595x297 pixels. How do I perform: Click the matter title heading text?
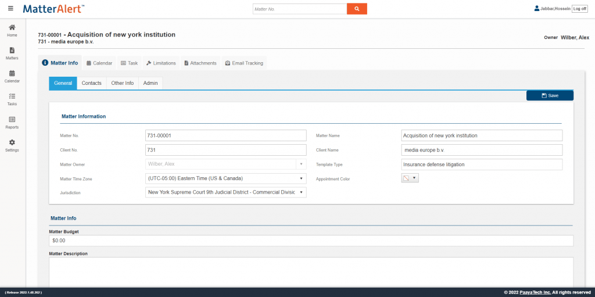pyautogui.click(x=107, y=34)
